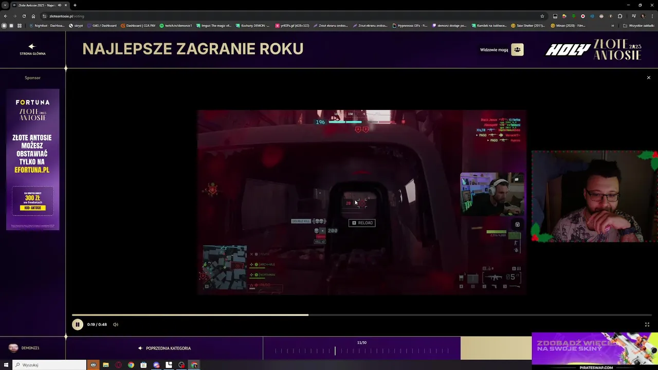Mute the video player volume icon
The image size is (658, 370).
click(116, 324)
